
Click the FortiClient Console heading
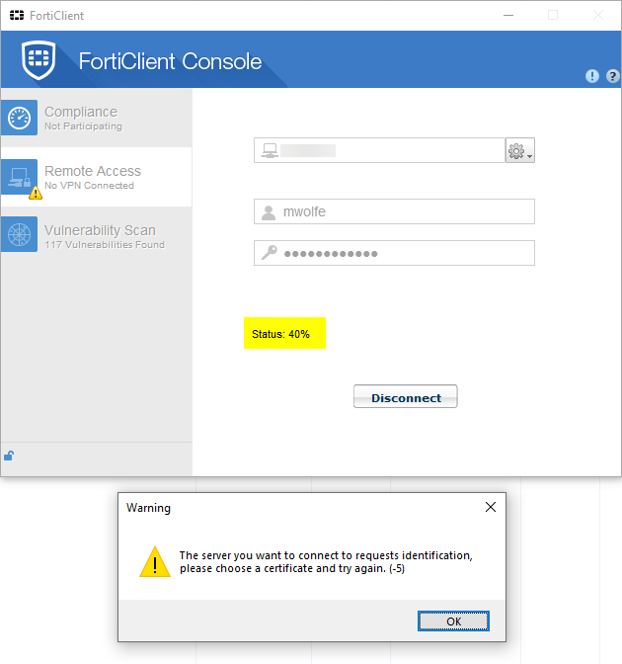[x=170, y=61]
